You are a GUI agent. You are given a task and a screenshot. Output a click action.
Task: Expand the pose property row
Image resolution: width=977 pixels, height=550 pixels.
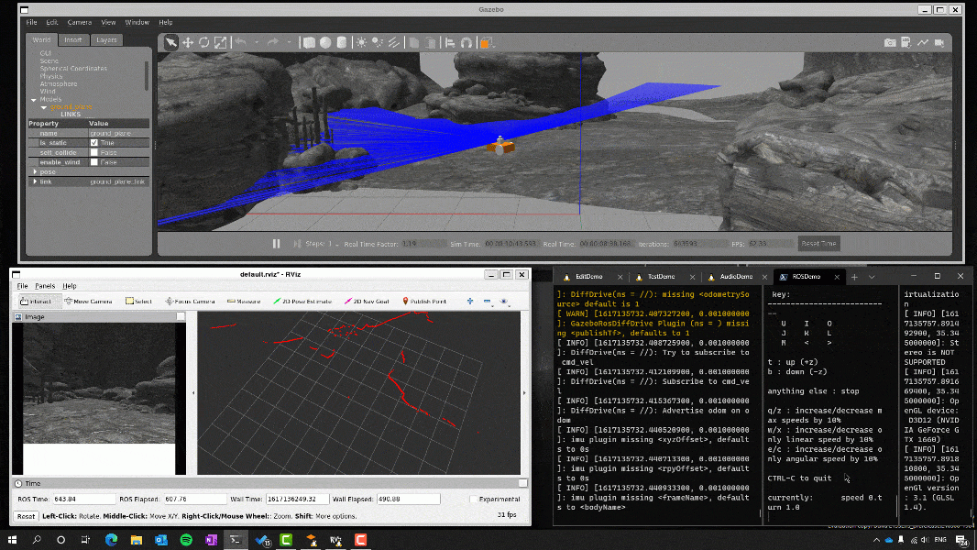[x=35, y=171]
